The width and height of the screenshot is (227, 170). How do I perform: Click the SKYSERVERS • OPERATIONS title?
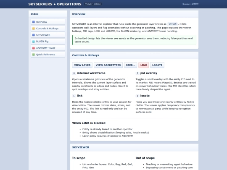55,4
